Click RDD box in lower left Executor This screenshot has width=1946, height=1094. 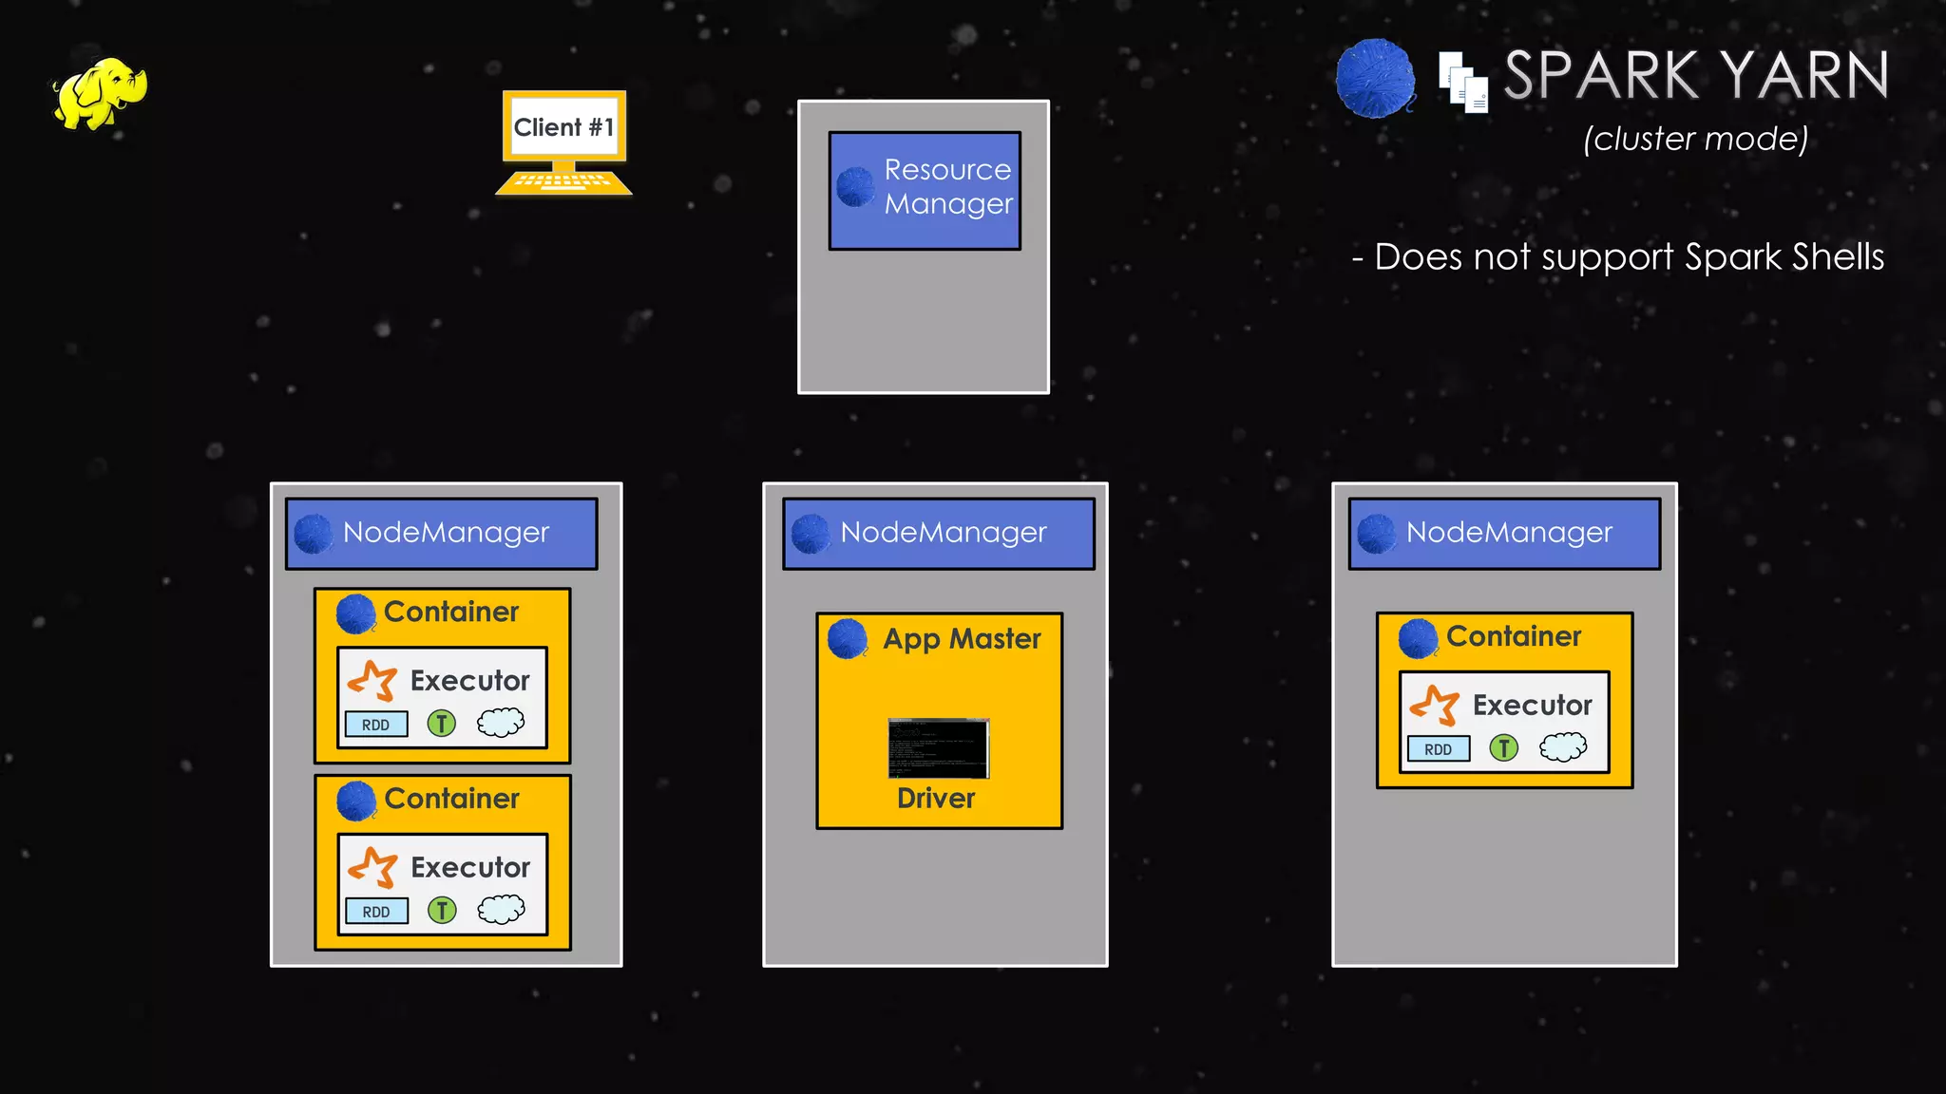[x=376, y=912]
